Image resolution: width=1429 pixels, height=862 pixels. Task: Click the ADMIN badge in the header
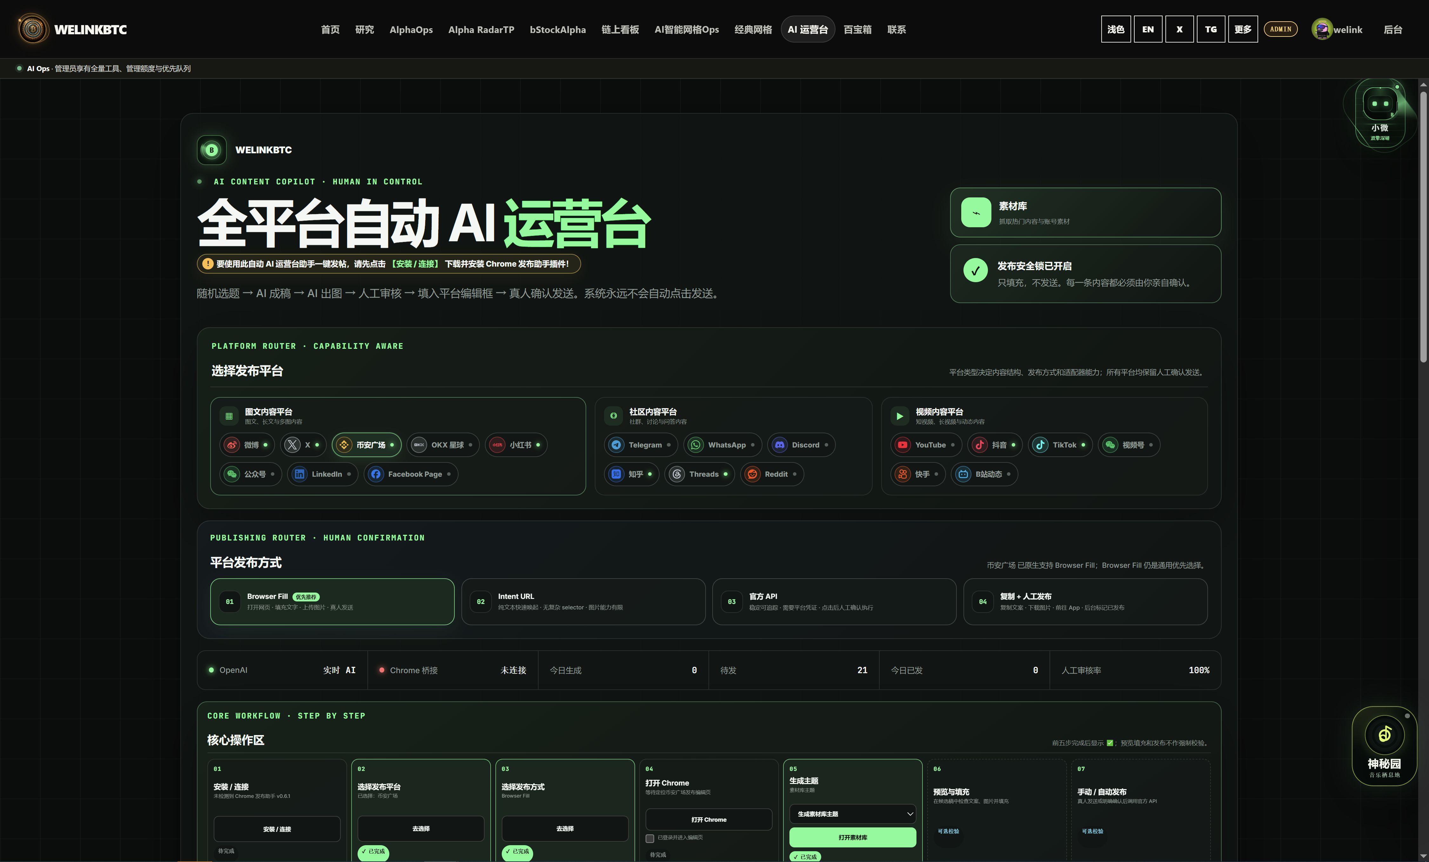pyautogui.click(x=1280, y=29)
